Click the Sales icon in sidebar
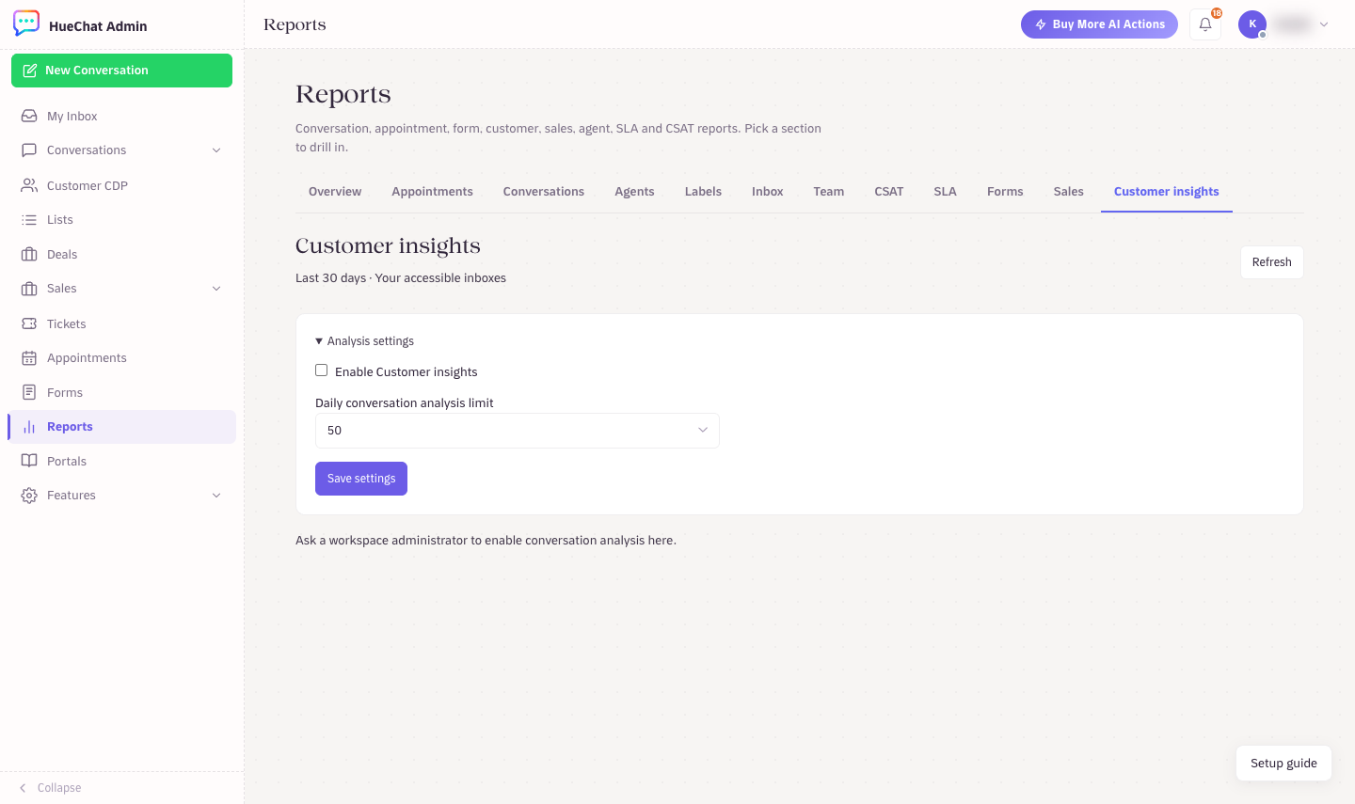The height and width of the screenshot is (804, 1355). 29,288
